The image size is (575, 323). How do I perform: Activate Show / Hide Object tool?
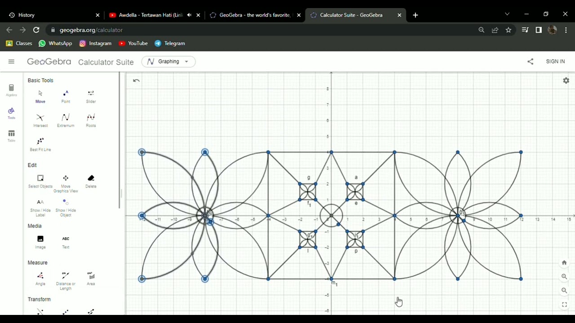(66, 207)
